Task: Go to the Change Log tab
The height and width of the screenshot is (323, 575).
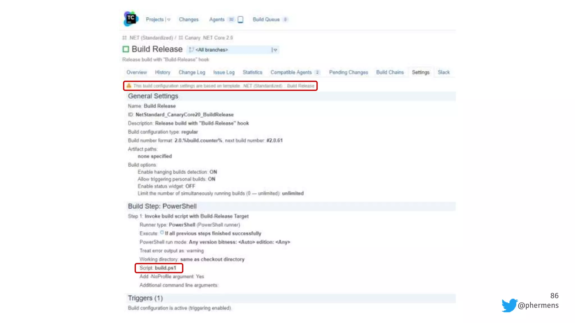Action: [x=192, y=72]
